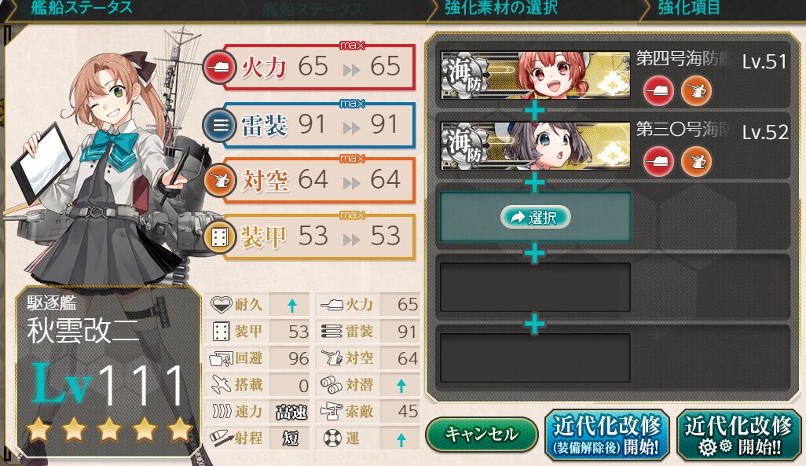Click firepower icon under 第三〇号海防艦
The image size is (806, 466).
658,161
